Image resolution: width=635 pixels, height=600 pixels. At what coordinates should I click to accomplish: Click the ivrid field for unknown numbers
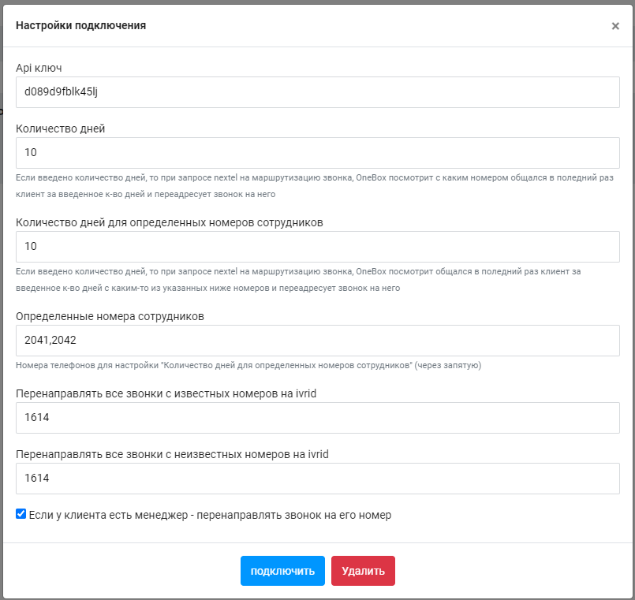point(317,479)
